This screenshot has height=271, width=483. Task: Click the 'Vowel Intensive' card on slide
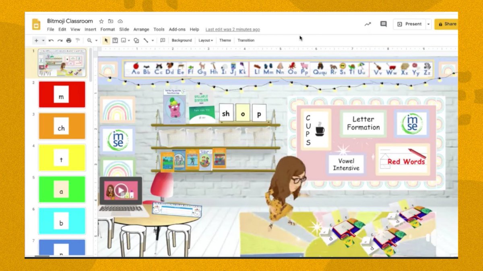click(x=346, y=164)
